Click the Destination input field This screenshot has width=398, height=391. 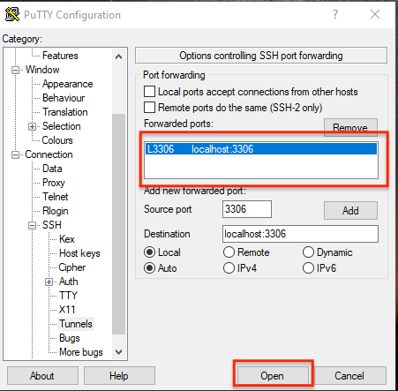click(300, 234)
